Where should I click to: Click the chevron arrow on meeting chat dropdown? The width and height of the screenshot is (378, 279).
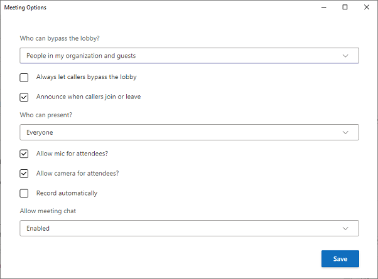pyautogui.click(x=345, y=228)
